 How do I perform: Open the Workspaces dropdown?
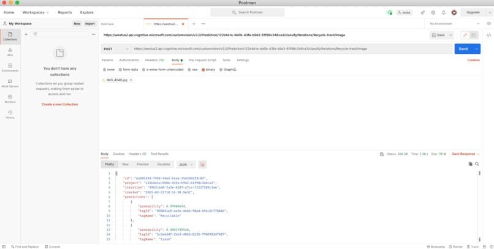tap(36, 13)
